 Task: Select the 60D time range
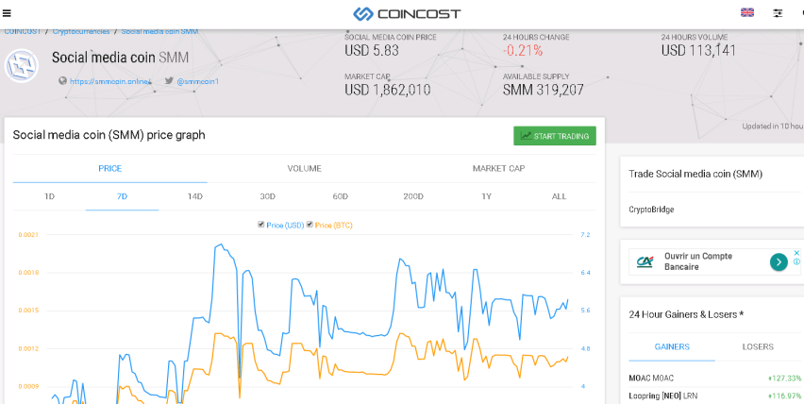(341, 196)
